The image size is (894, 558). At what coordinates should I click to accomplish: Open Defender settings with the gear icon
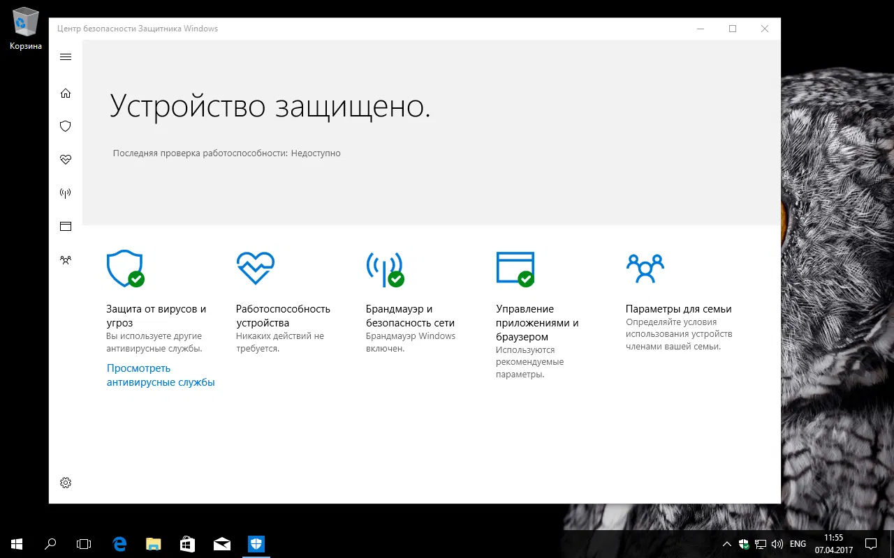click(65, 482)
